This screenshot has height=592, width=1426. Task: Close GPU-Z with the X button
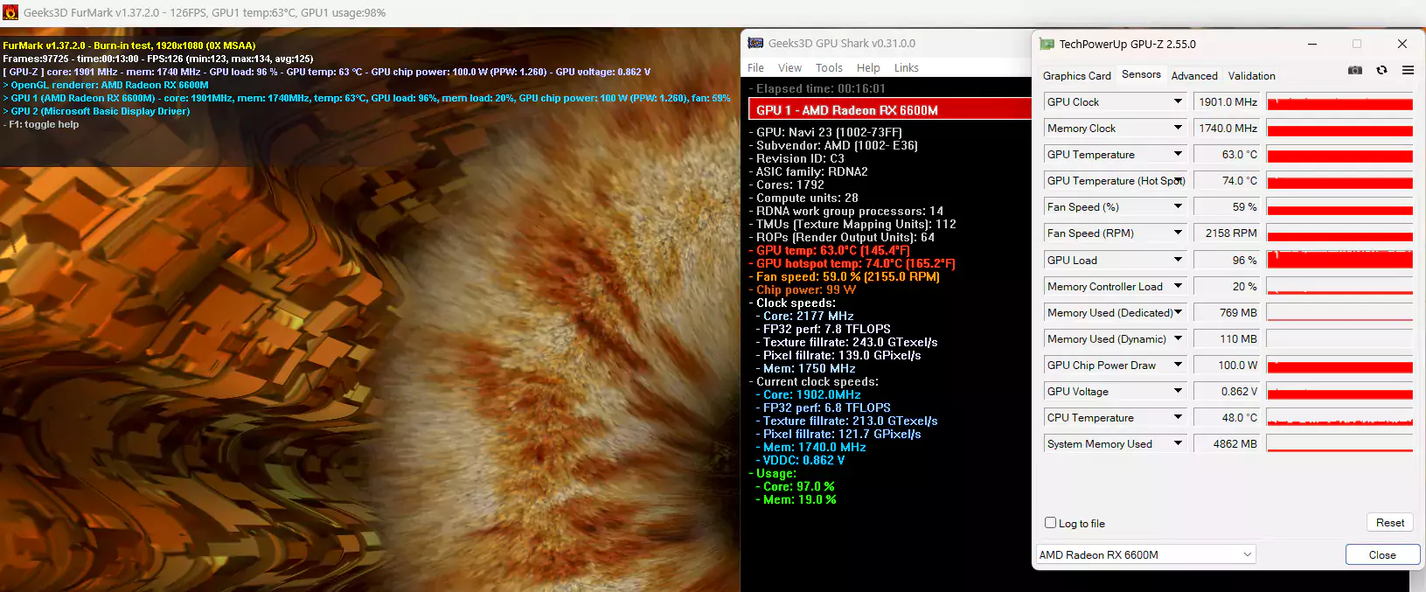point(1402,44)
